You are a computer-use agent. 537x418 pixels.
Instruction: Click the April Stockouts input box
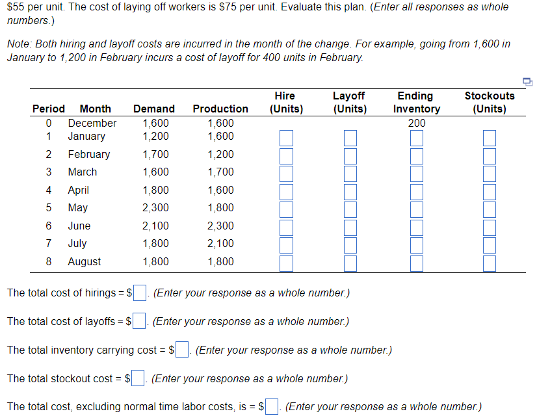[x=489, y=191]
